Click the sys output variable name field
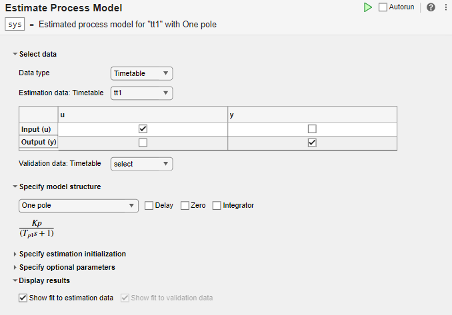452x315 pixels. tap(15, 24)
